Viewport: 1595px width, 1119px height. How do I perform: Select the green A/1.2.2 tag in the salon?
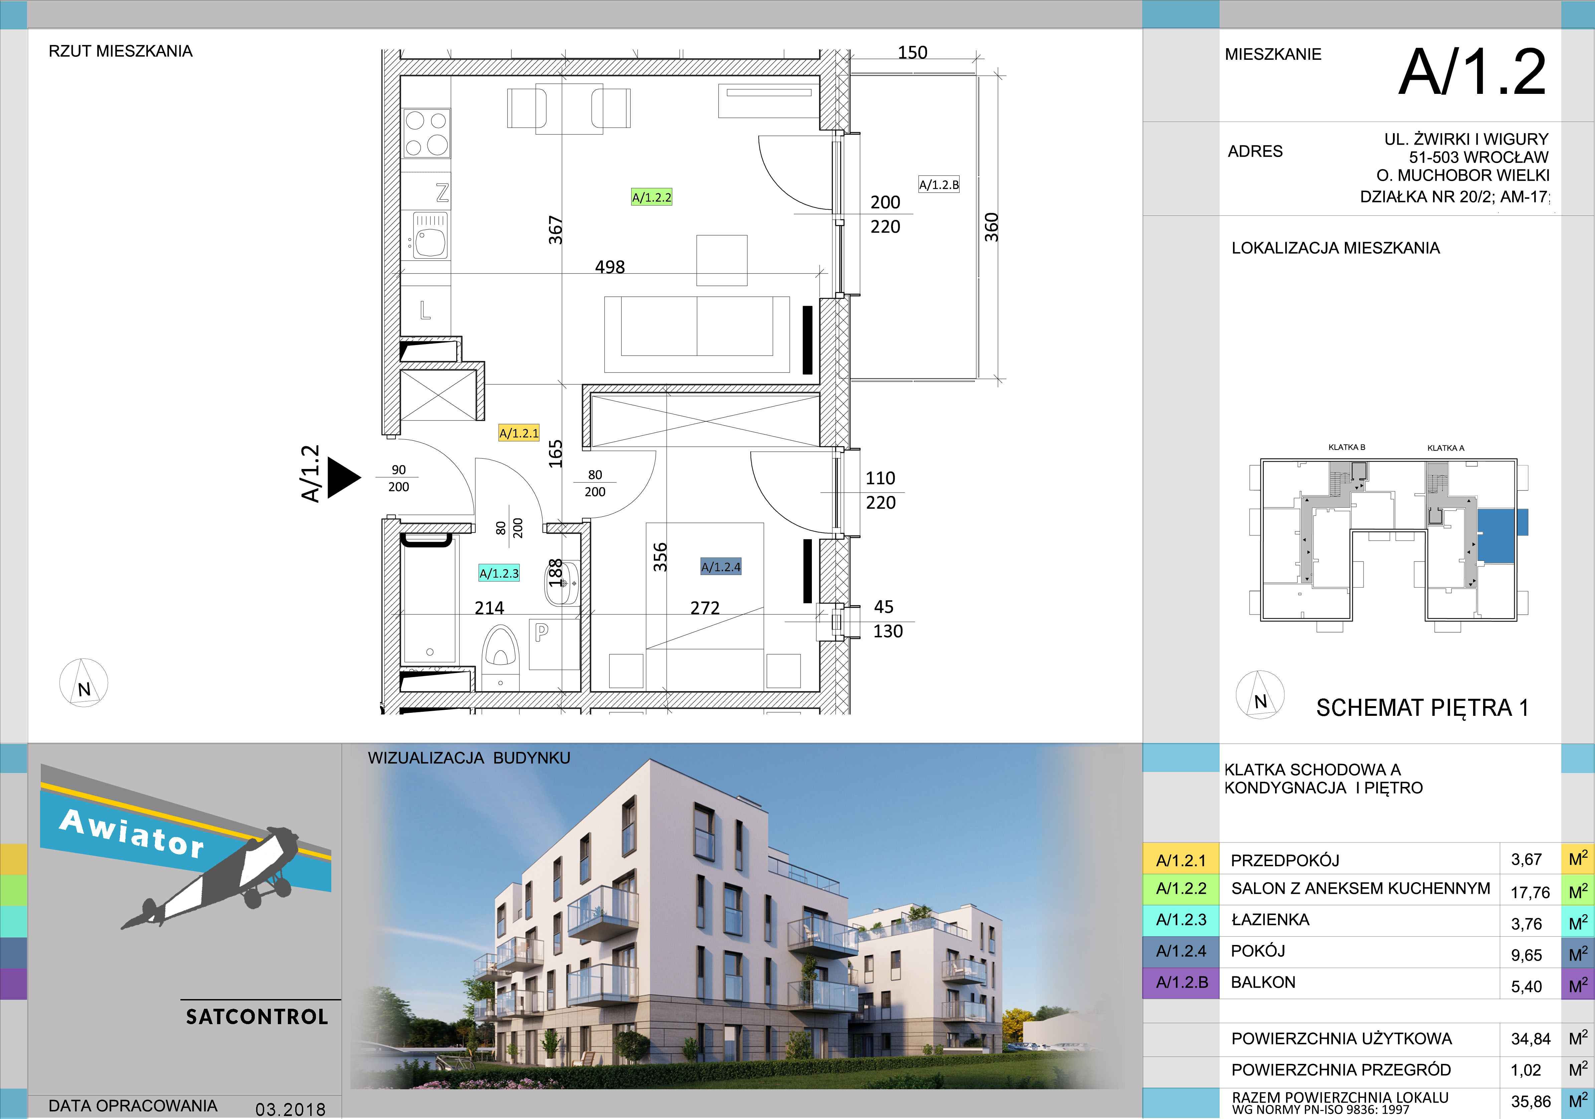pyautogui.click(x=652, y=197)
